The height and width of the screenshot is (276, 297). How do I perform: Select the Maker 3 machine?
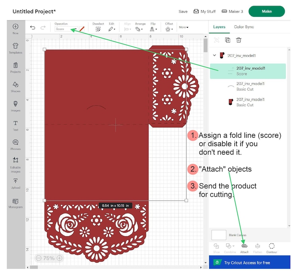232,12
